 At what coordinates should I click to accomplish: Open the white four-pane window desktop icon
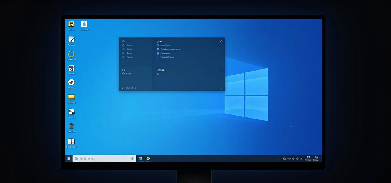point(71,141)
